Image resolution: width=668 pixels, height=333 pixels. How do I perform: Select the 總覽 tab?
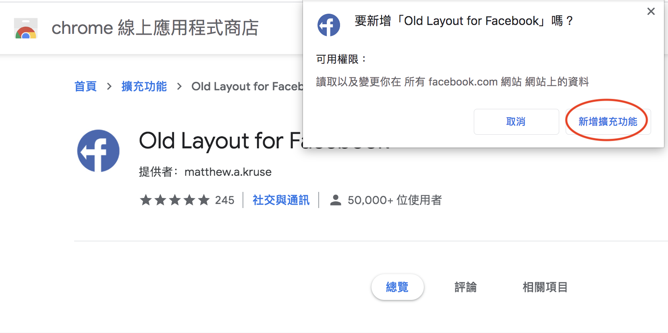pyautogui.click(x=397, y=287)
